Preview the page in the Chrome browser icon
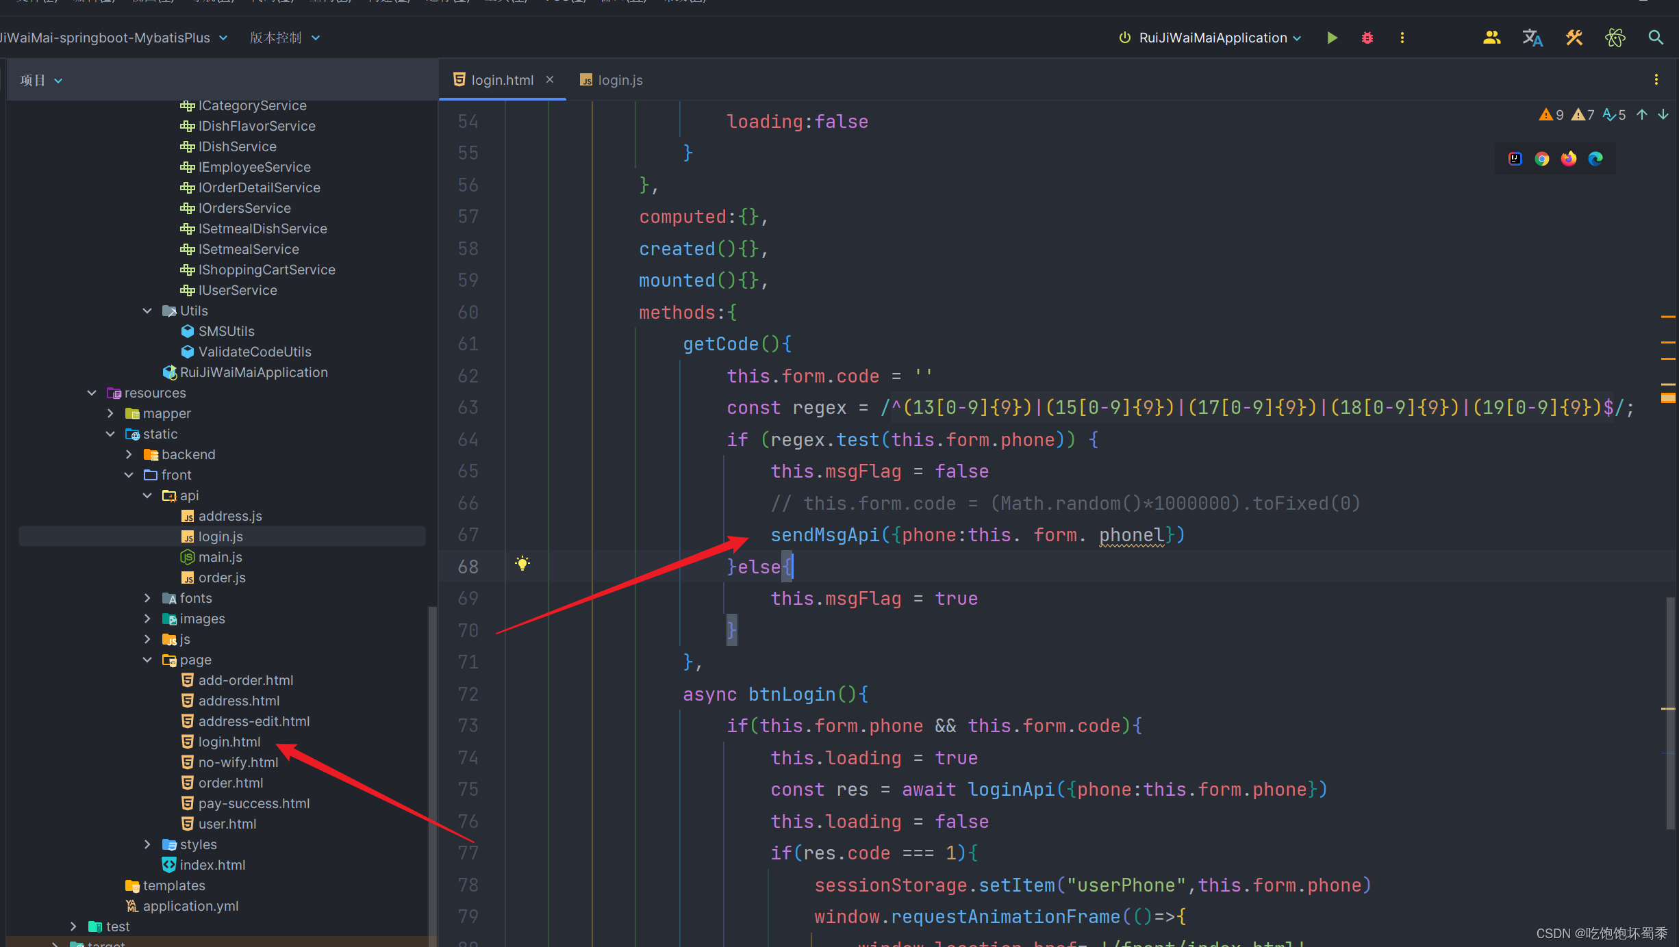 1542,159
